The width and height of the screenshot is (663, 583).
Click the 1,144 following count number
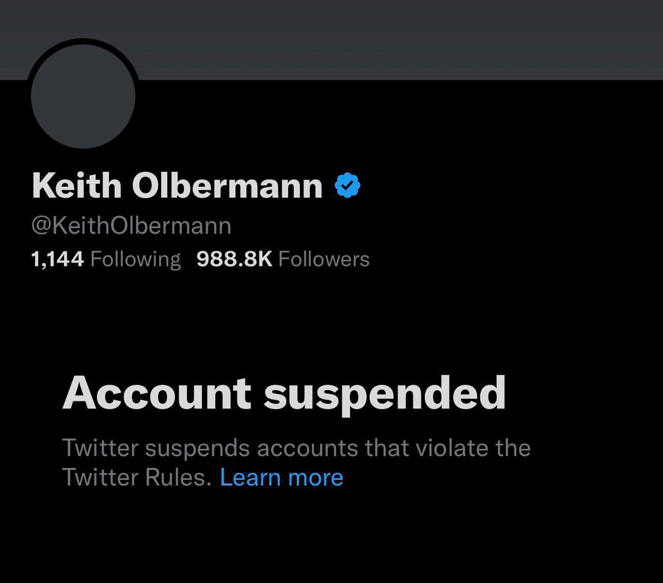[57, 259]
